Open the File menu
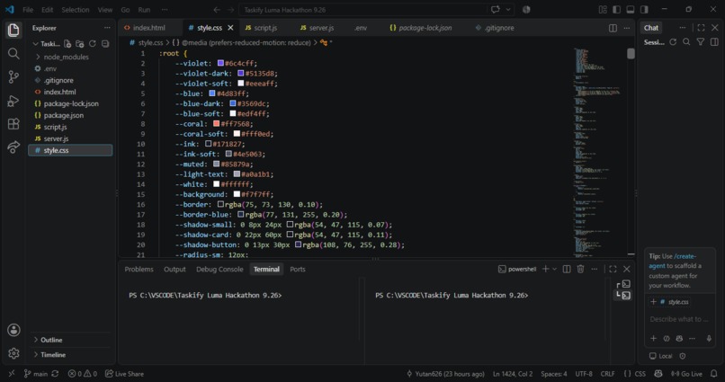Screen dimensions: 725x382 pyautogui.click(x=28, y=10)
